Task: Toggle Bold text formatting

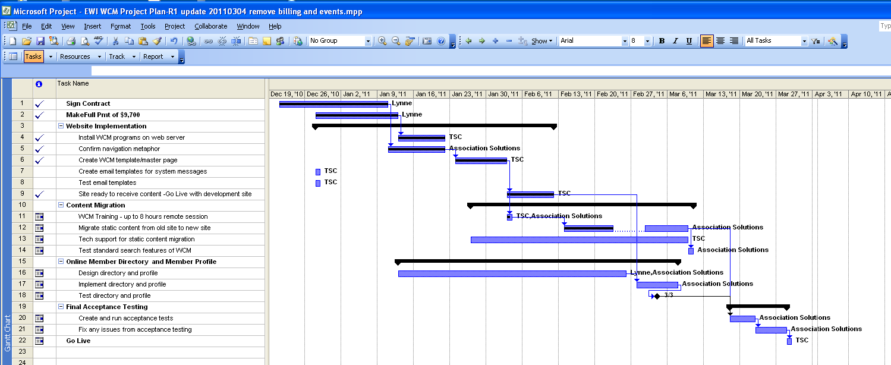Action: coord(662,41)
